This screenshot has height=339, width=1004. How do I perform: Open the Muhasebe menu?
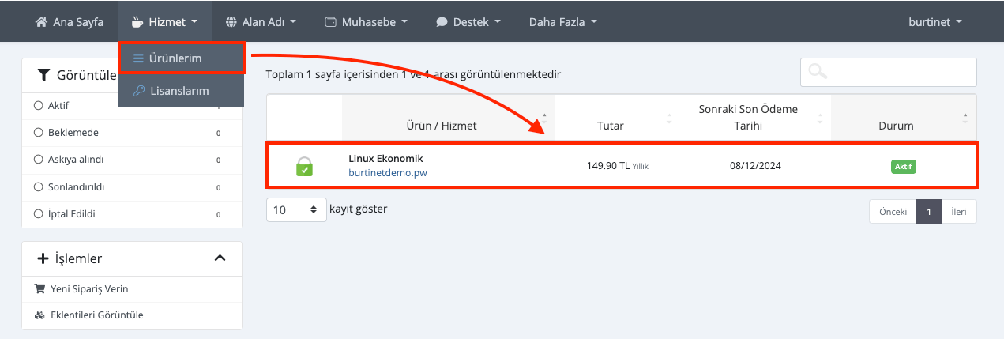tap(366, 22)
